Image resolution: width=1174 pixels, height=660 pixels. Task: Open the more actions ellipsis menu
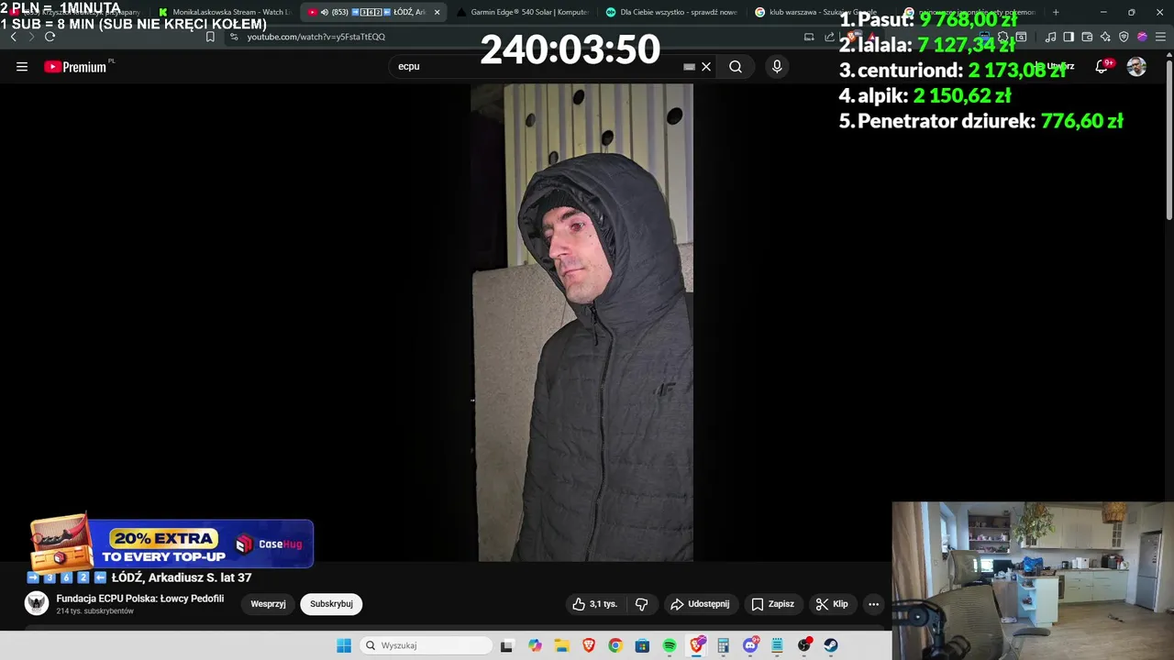click(x=873, y=604)
